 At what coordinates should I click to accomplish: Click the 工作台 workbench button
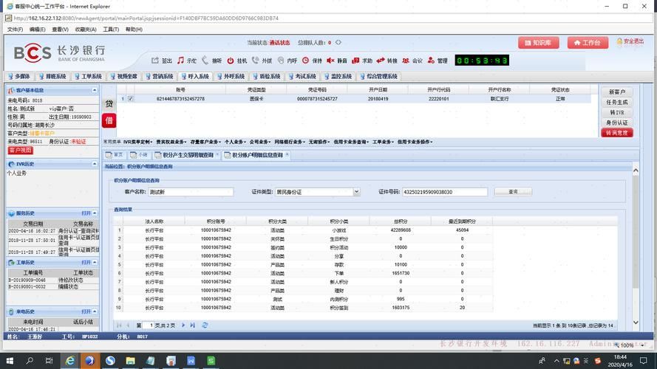(588, 43)
